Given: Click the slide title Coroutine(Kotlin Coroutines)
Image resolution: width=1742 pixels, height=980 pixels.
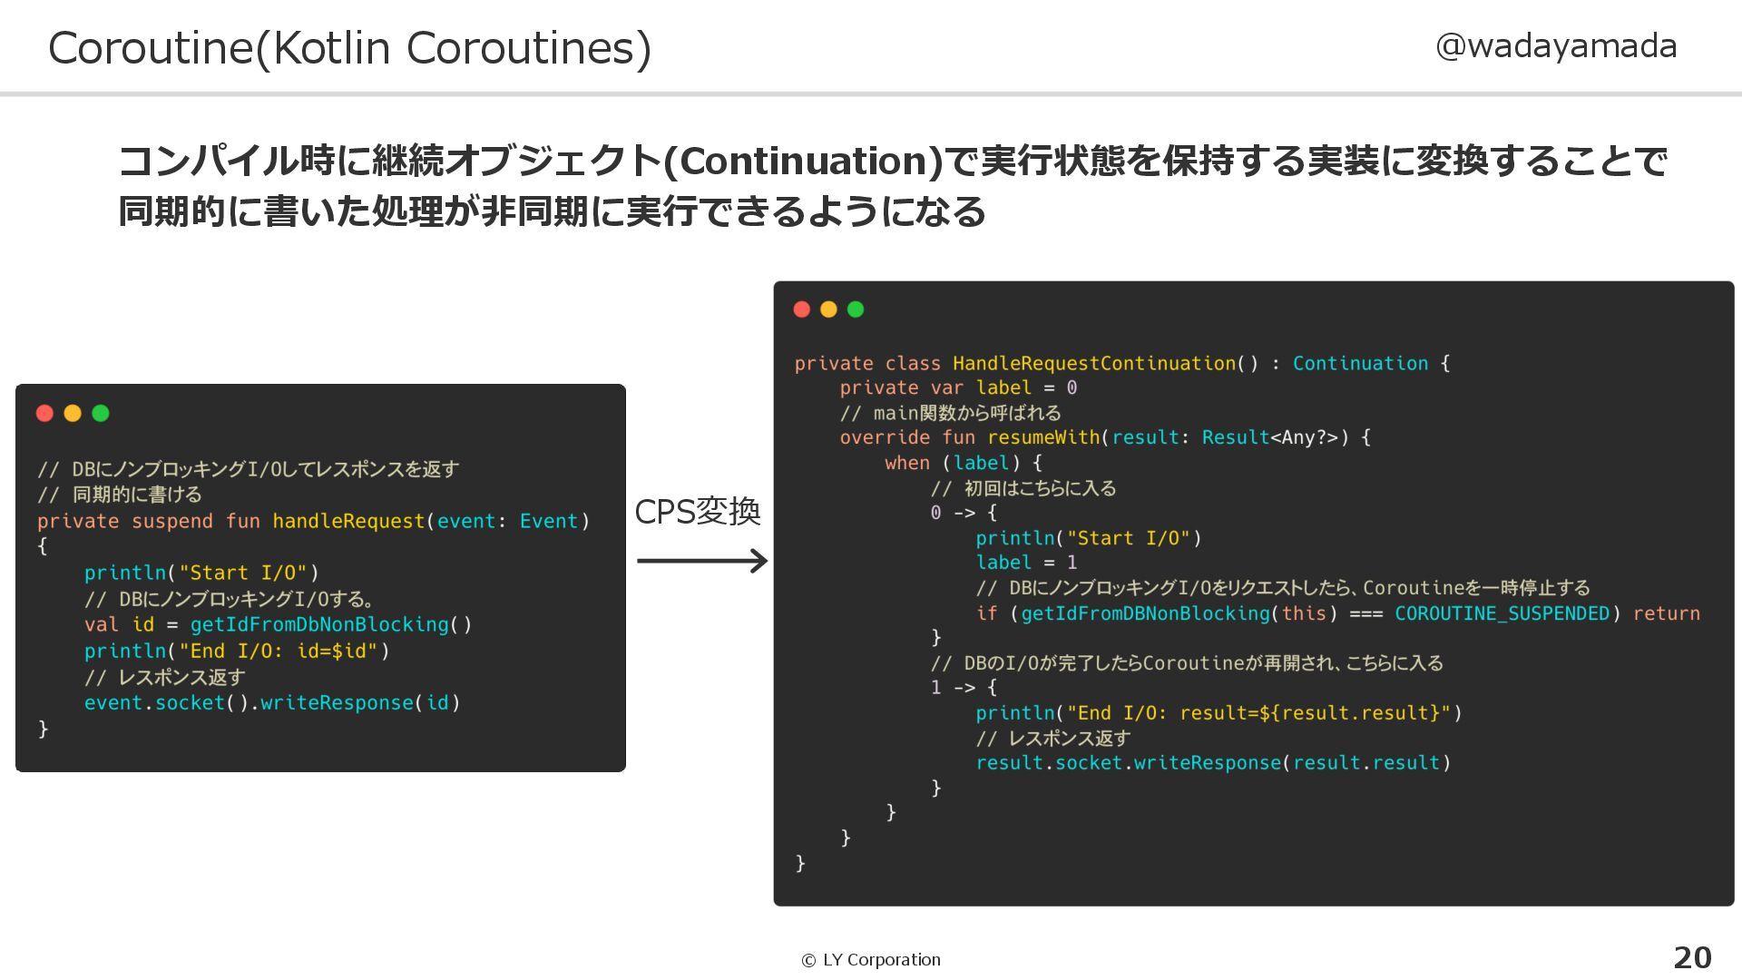Looking at the screenshot, I should tap(349, 48).
